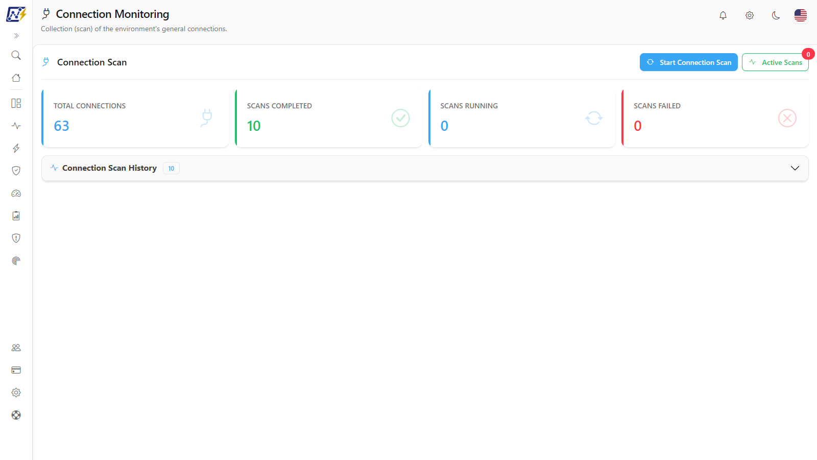Open notifications bell in header
Image resolution: width=817 pixels, height=460 pixels.
[x=723, y=15]
